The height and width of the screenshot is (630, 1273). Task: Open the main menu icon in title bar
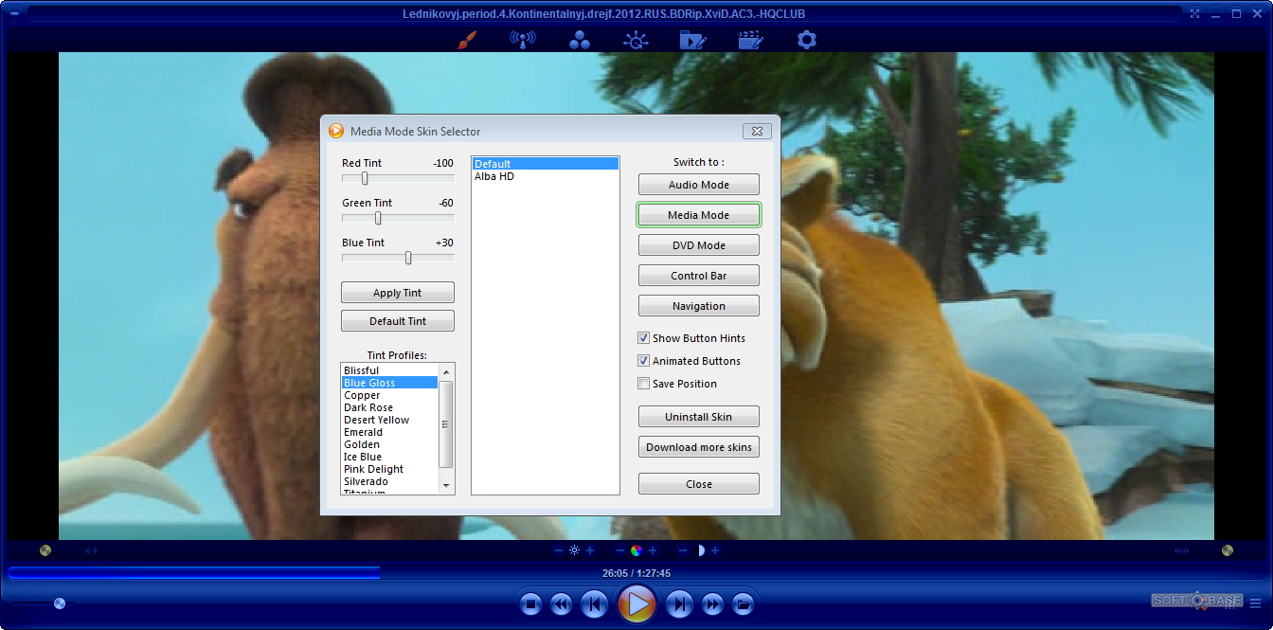pos(14,14)
